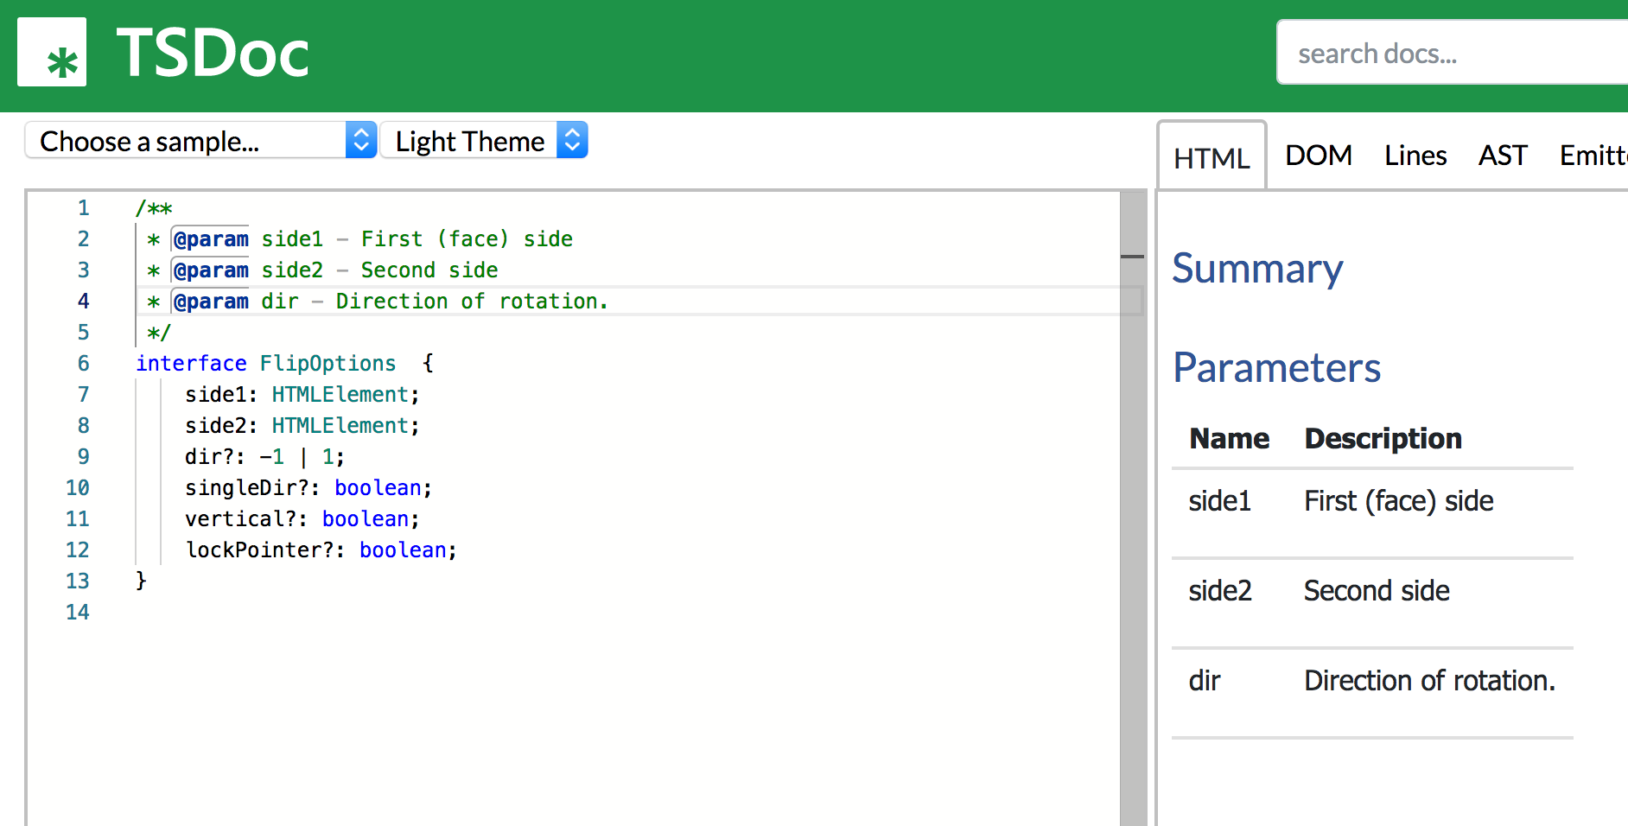Click the closing brace on line 13
This screenshot has height=826, width=1628.
coord(141,581)
